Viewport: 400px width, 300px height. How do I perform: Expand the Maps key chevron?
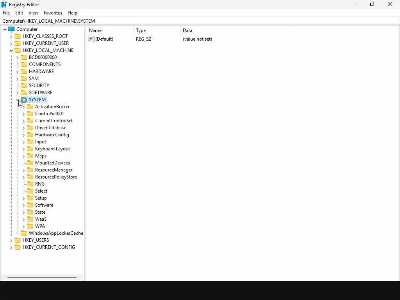23,156
